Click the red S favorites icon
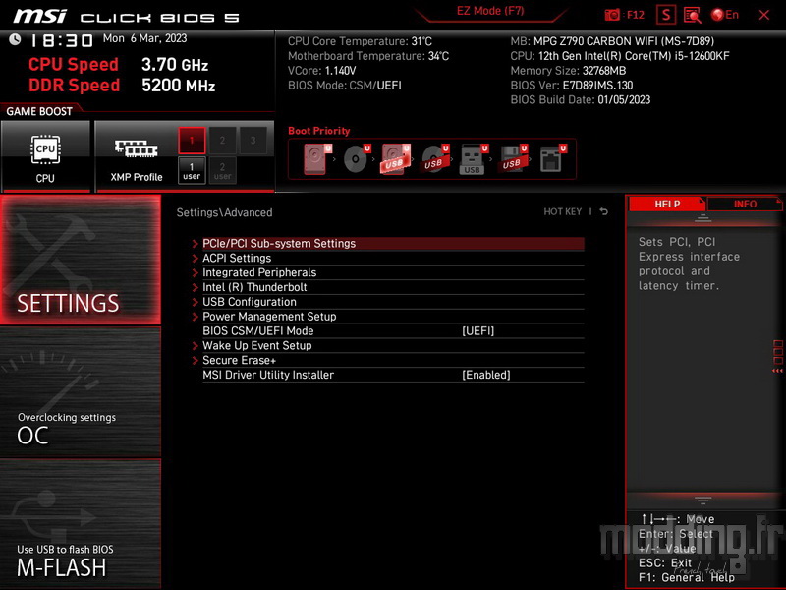The image size is (786, 590). pos(666,15)
